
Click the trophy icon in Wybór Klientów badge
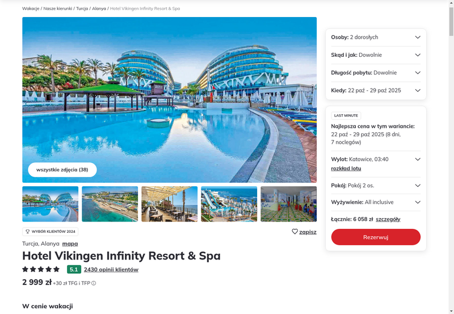pyautogui.click(x=28, y=232)
